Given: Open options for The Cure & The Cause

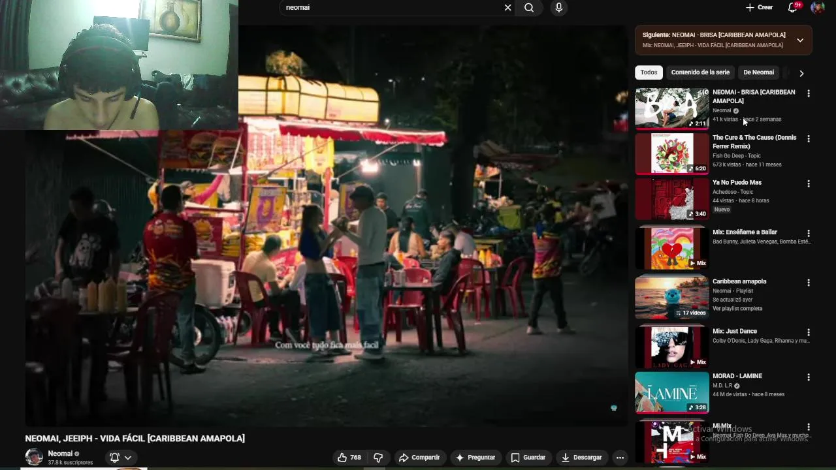Looking at the screenshot, I should pos(809,138).
